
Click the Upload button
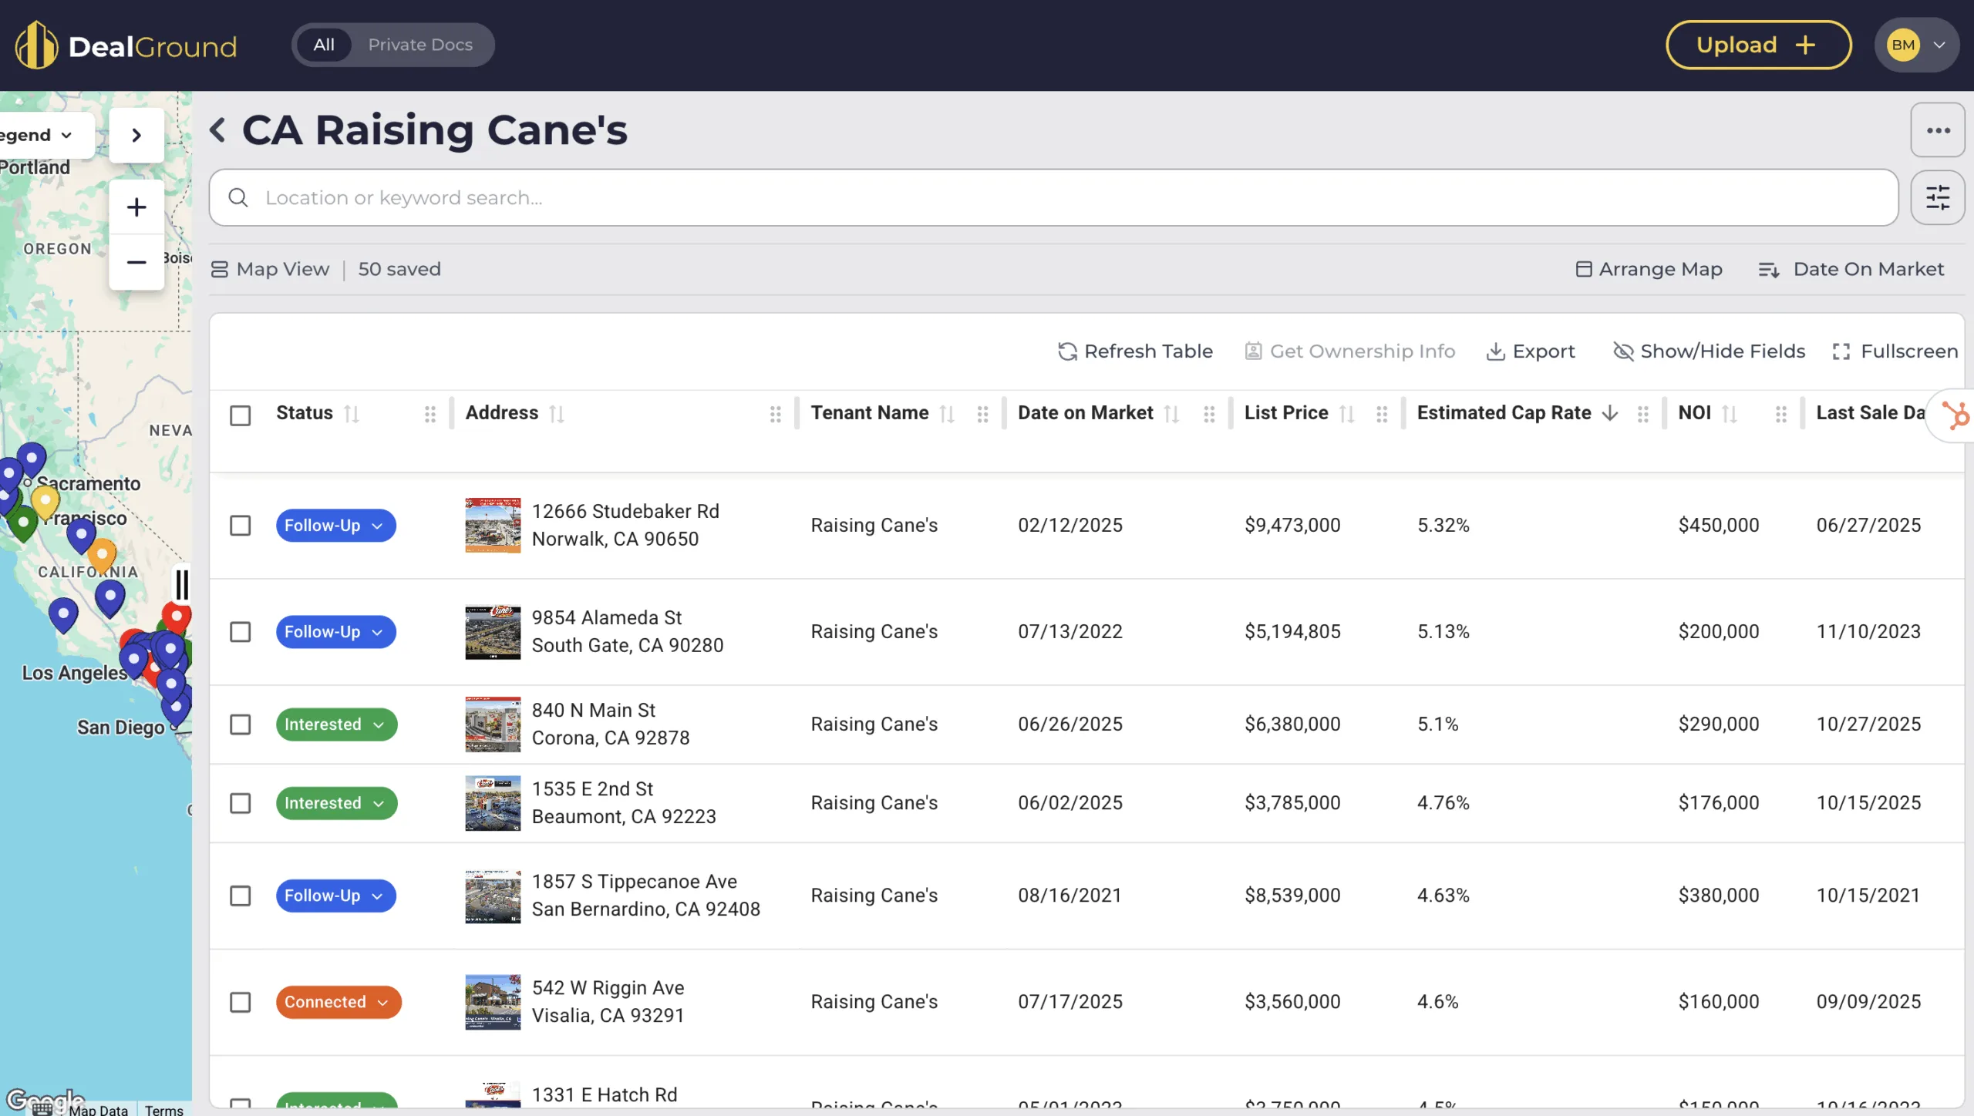[1758, 44]
